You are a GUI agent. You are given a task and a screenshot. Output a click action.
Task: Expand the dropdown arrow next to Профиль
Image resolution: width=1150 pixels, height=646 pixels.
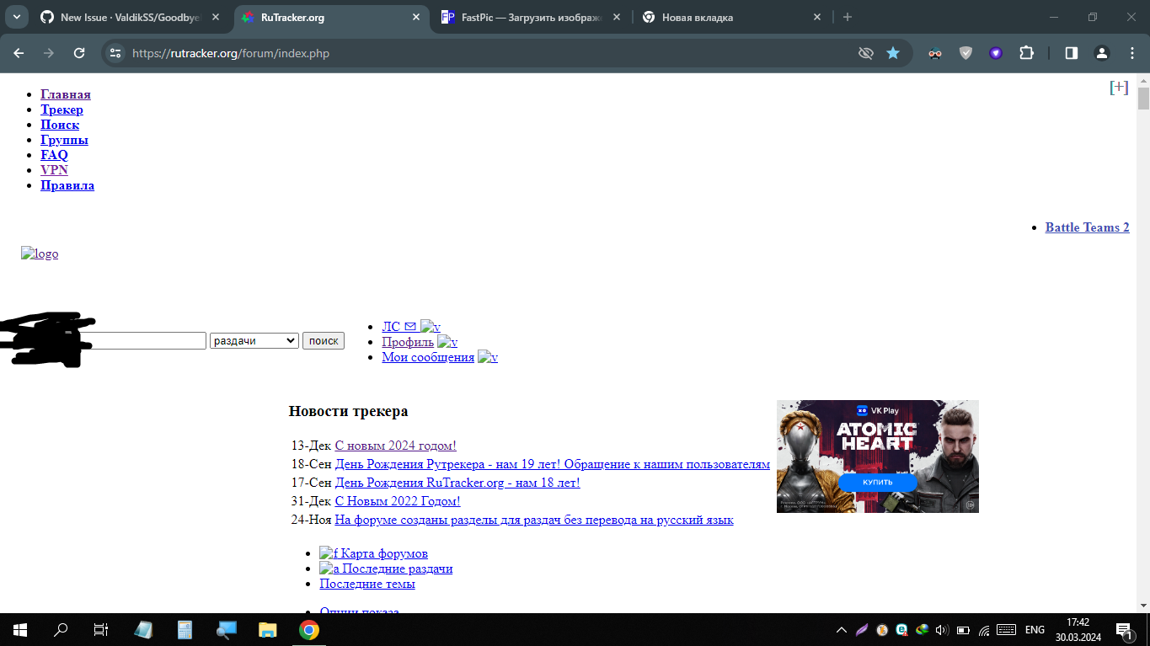[449, 342]
